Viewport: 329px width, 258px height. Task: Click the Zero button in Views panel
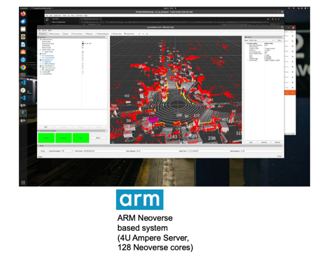point(278,40)
